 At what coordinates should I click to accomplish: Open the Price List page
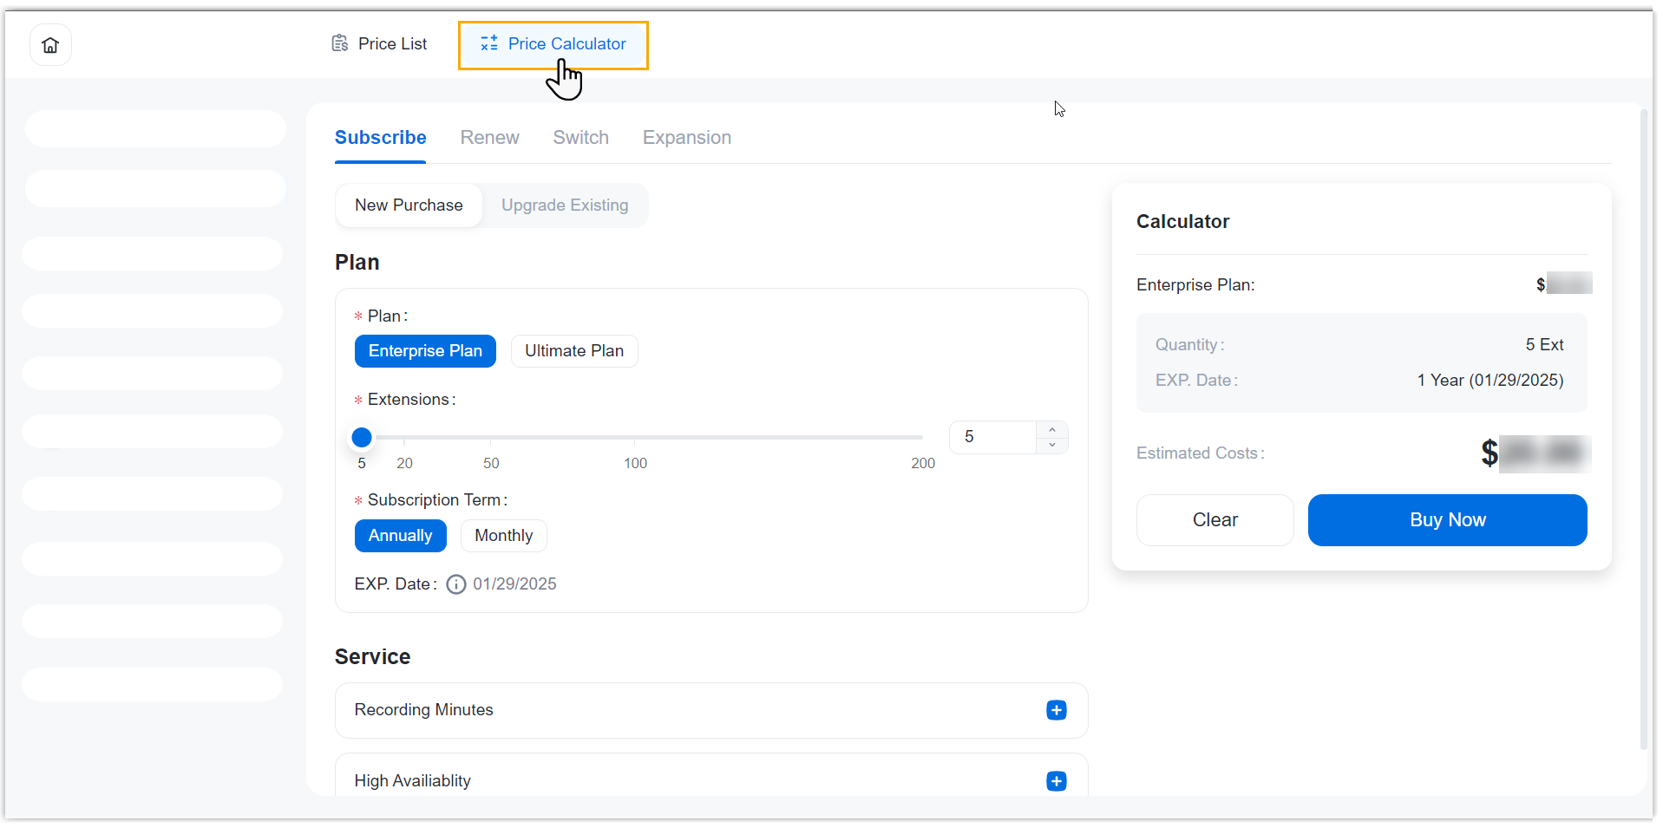point(380,44)
